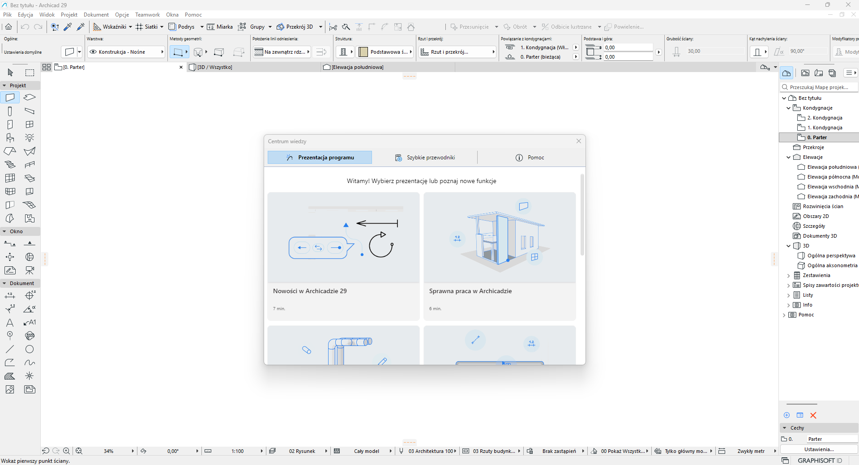The width and height of the screenshot is (859, 465).
Task: Open the Na zewnątrz rdz... reference line dropdown
Action: tap(282, 52)
